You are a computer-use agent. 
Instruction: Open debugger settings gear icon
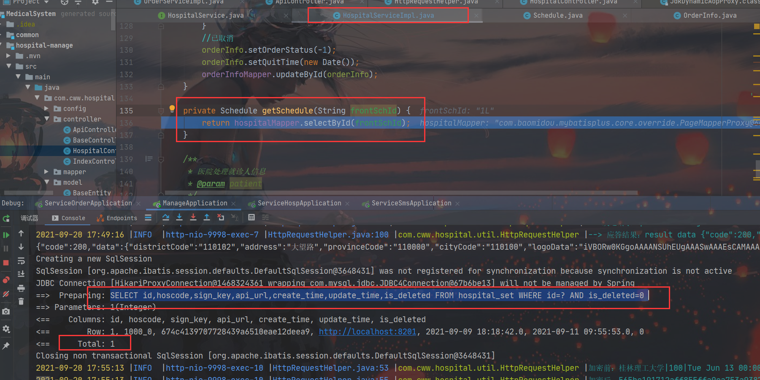coord(6,329)
